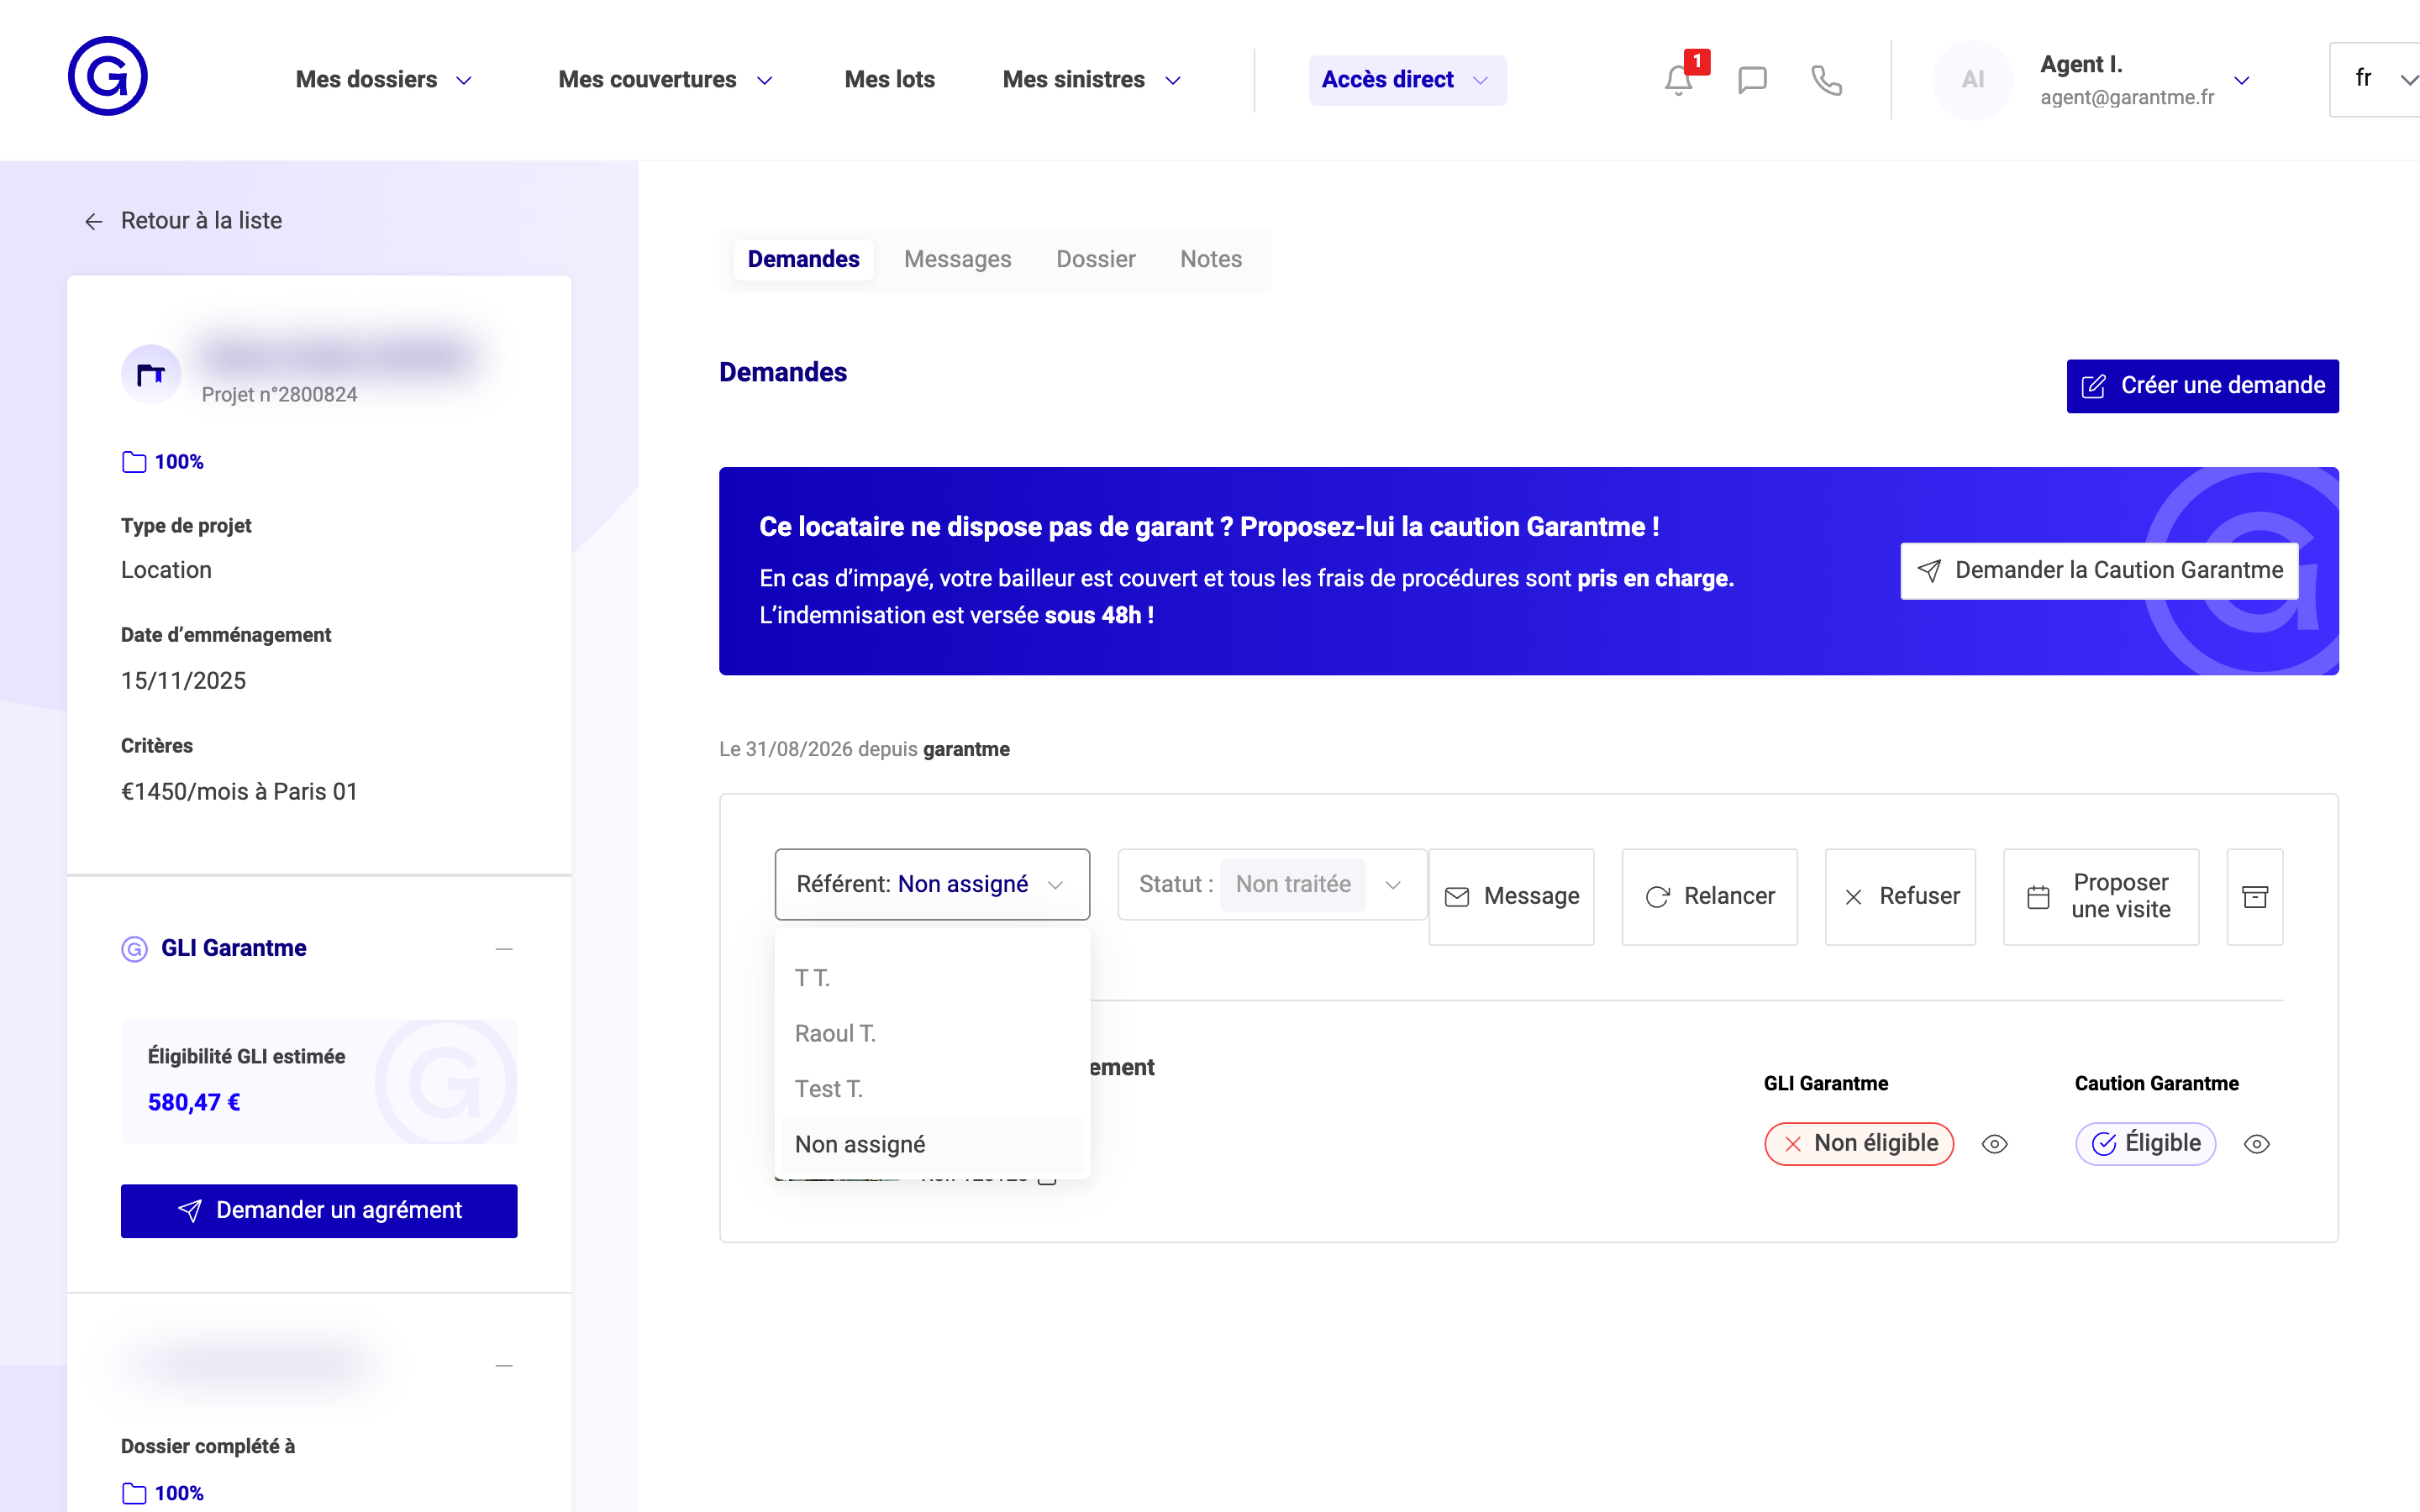Click the project type icon
This screenshot has height=1512, width=2420.
click(151, 374)
